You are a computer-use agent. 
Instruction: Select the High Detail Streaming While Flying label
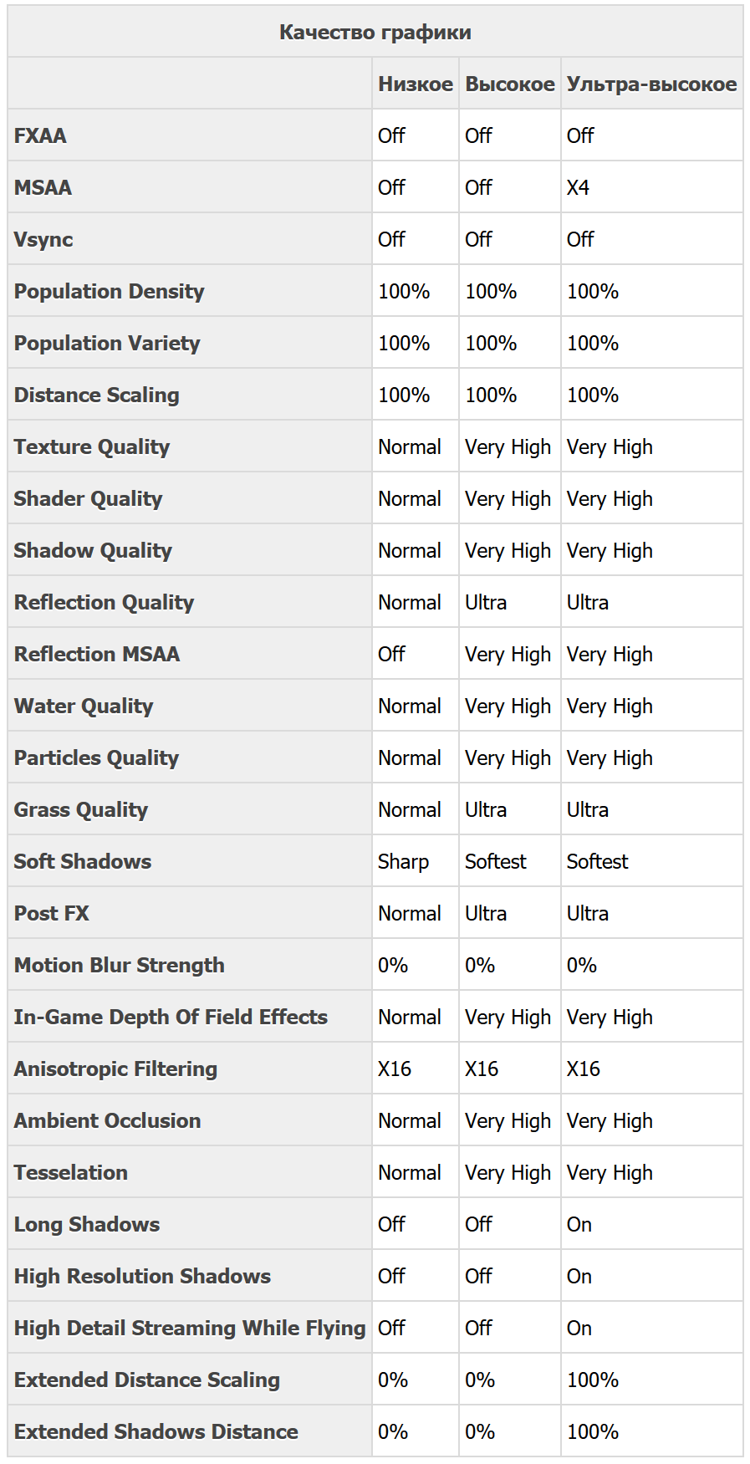click(190, 1328)
